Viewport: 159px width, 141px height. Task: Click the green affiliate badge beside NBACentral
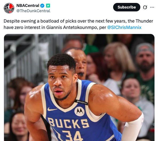point(48,6)
